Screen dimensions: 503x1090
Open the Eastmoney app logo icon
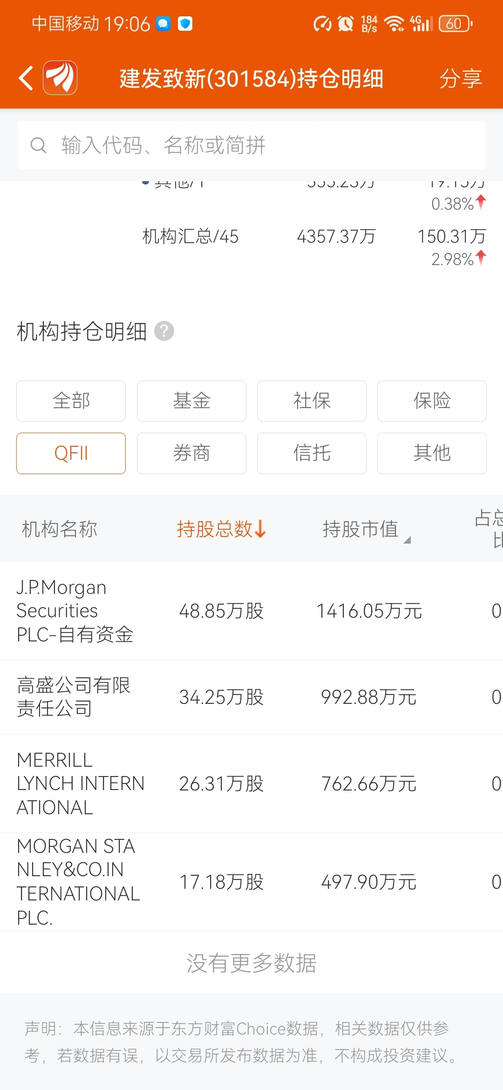(60, 78)
